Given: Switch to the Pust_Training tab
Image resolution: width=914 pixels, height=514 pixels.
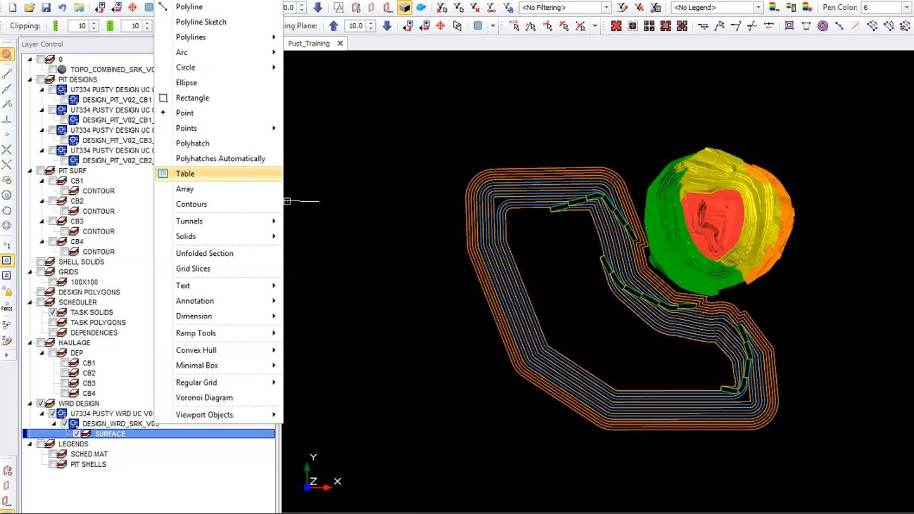Looking at the screenshot, I should [x=308, y=43].
